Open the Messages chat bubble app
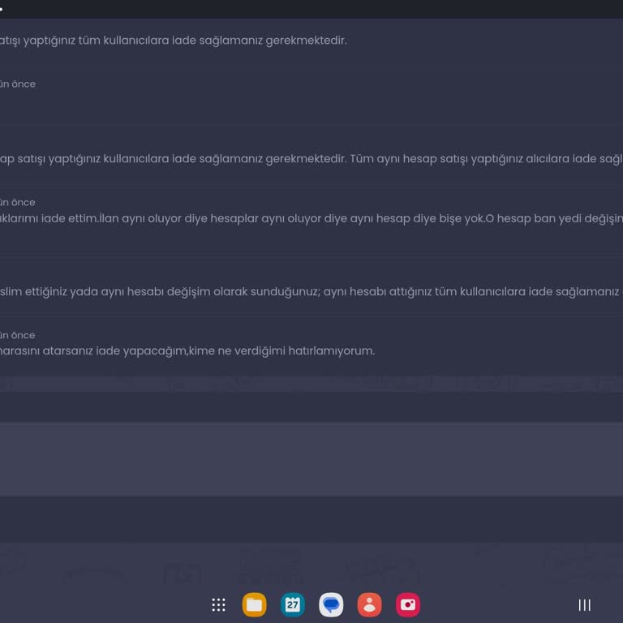The width and height of the screenshot is (623, 623). [x=331, y=604]
